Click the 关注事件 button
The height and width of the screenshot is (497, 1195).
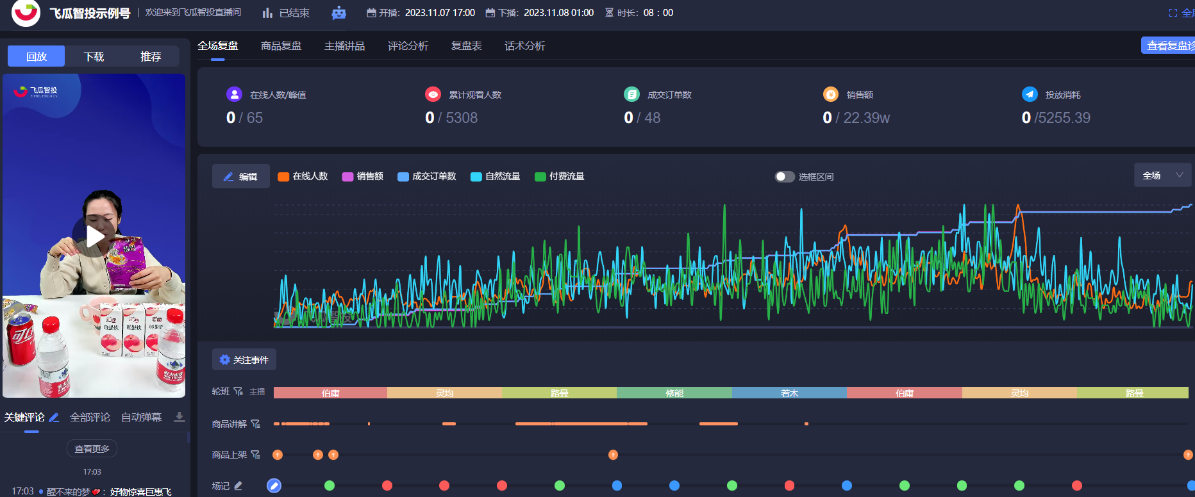click(x=244, y=360)
